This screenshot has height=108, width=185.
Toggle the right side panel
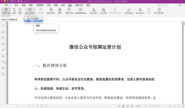coord(183,106)
